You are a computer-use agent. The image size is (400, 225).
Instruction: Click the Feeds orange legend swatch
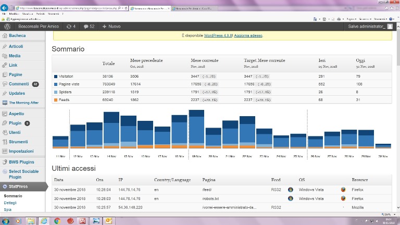56,100
